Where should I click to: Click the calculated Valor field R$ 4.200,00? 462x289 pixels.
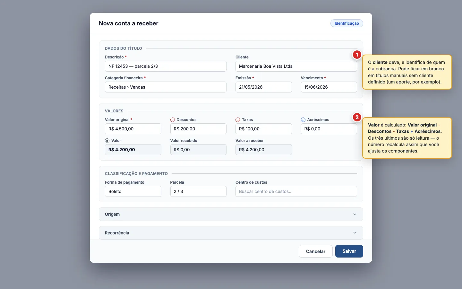coord(133,150)
